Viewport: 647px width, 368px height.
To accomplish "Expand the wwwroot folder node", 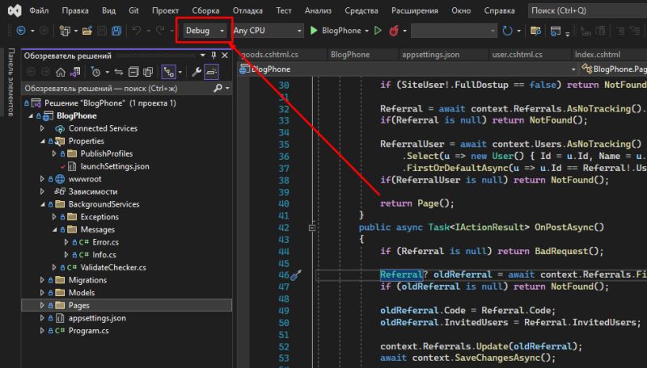I will tap(42, 179).
